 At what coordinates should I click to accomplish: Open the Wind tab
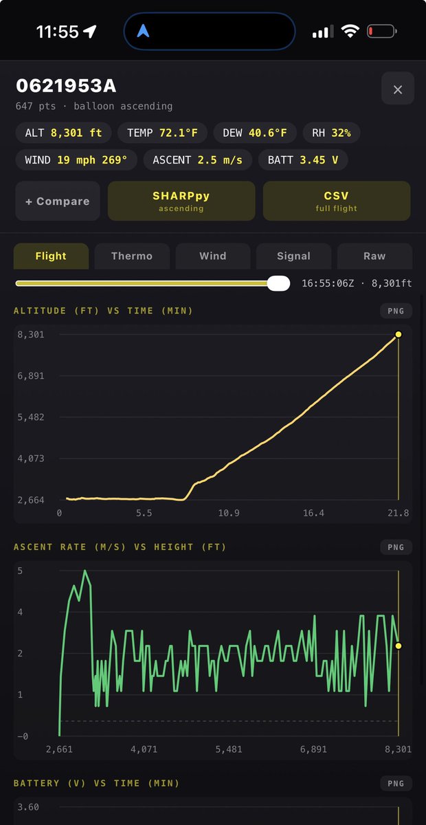[x=213, y=256]
